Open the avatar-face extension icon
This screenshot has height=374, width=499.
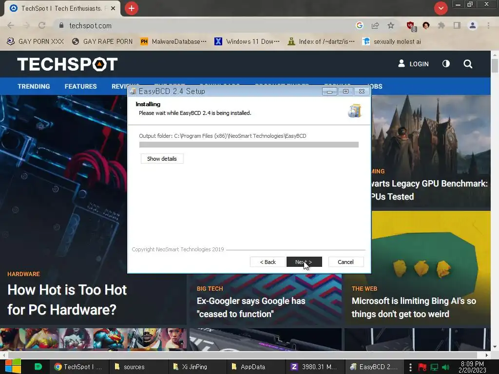coord(426,25)
